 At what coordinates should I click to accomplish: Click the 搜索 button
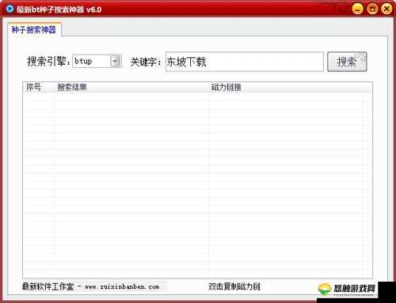[347, 62]
